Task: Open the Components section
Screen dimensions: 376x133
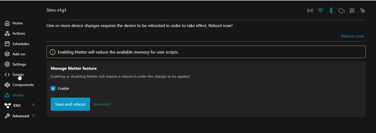Action: click(x=23, y=85)
